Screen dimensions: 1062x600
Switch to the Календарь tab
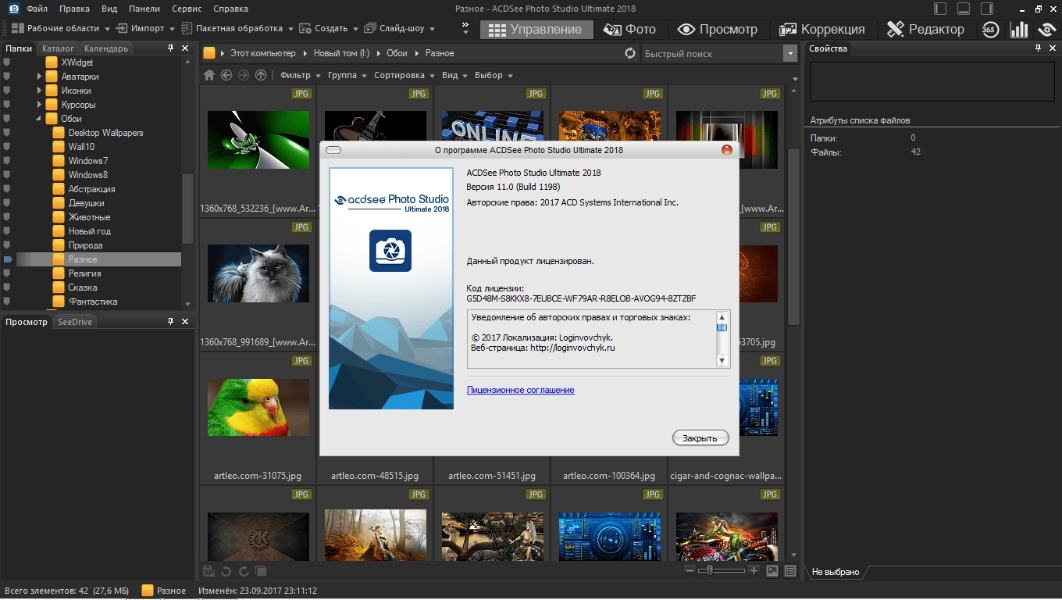tap(106, 48)
